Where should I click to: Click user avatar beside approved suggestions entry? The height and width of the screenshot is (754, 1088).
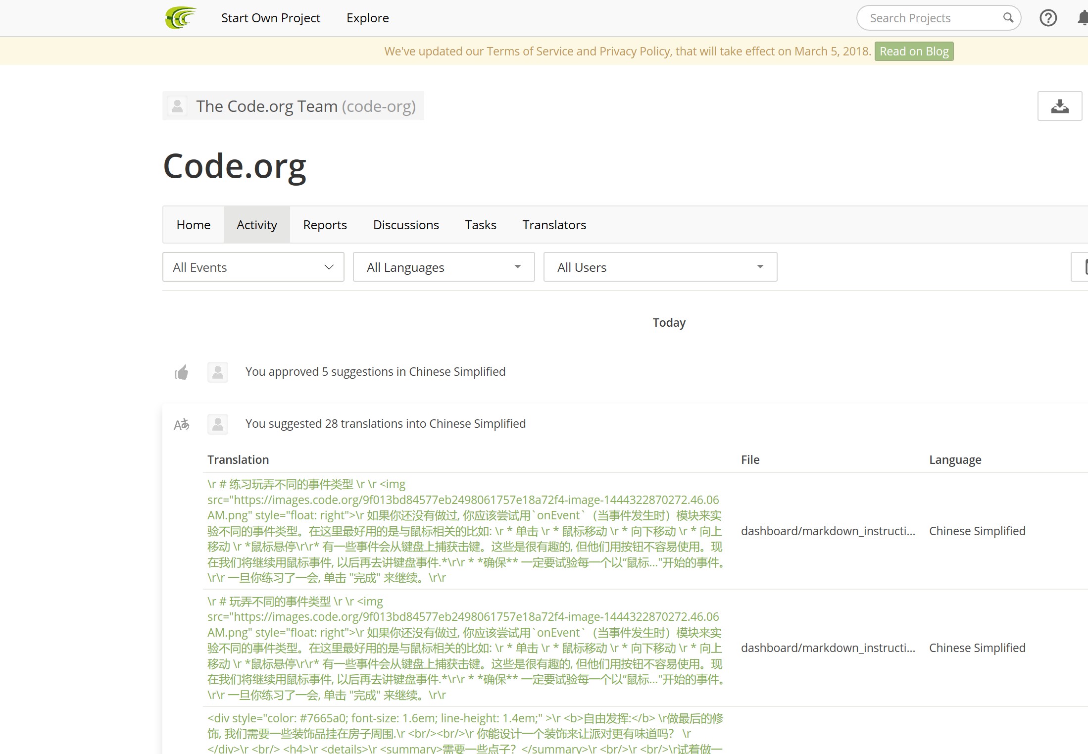tap(218, 372)
